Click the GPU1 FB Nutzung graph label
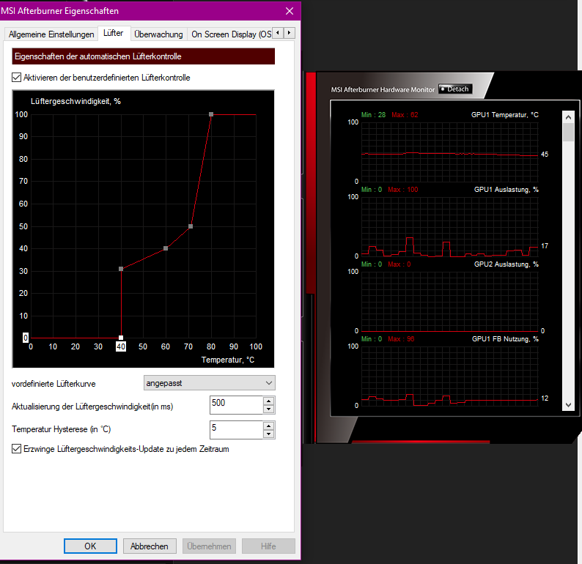The width and height of the screenshot is (582, 564). pyautogui.click(x=505, y=339)
